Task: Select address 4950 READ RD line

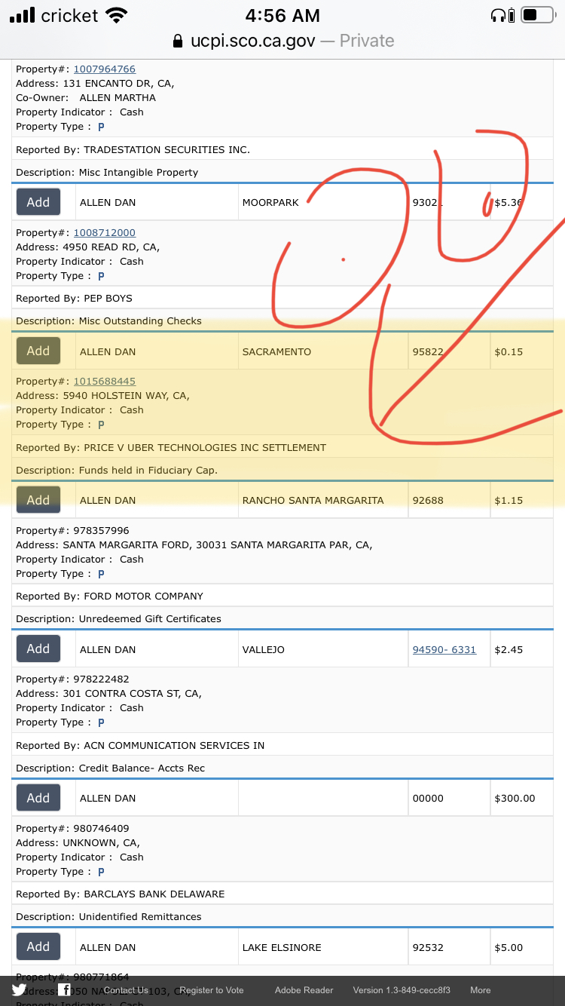Action: click(87, 247)
